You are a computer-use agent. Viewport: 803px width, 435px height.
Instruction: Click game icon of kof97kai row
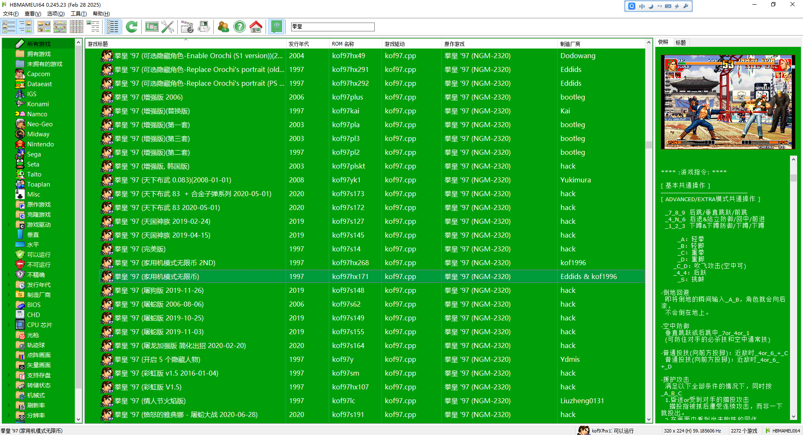pos(107,111)
